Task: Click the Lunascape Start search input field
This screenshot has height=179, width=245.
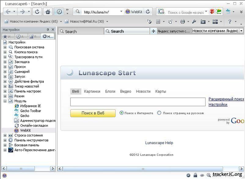Action: click(138, 102)
